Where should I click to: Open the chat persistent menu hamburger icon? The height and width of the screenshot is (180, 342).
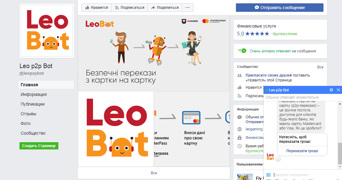pyautogui.click(x=268, y=175)
